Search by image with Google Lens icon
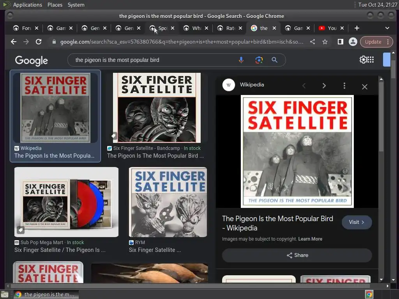This screenshot has width=399, height=299. click(x=259, y=60)
